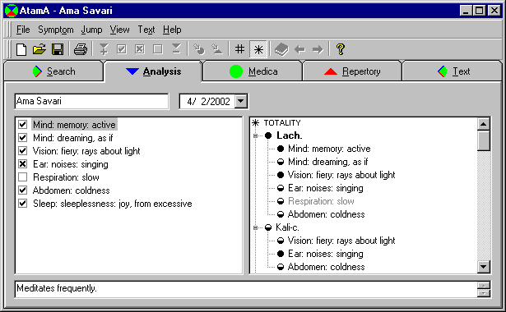Screen dimensions: 506x312
Task: Toggle the 'Ear: noises: singing' crossed checkbox
Action: tap(22, 164)
